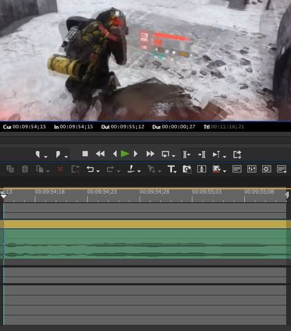Click the Cur timecode field 00:09:54;15

click(x=29, y=127)
